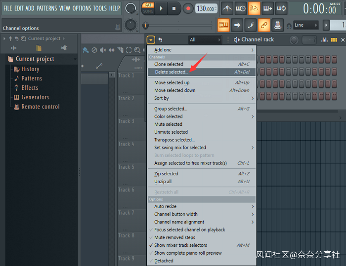The image size is (346, 266).
Task: Toggle 'Show mixer track selectors' option
Action: [180, 245]
